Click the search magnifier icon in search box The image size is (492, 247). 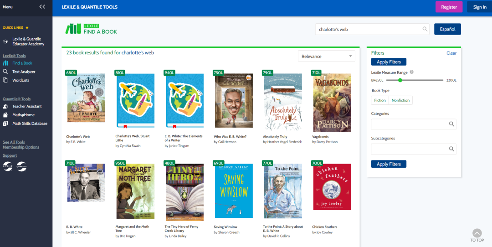coord(425,29)
